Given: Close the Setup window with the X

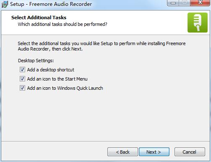Looking at the screenshot, I should (200, 3).
